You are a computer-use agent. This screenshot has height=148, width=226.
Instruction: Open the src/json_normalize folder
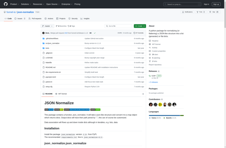[x=52, y=43]
